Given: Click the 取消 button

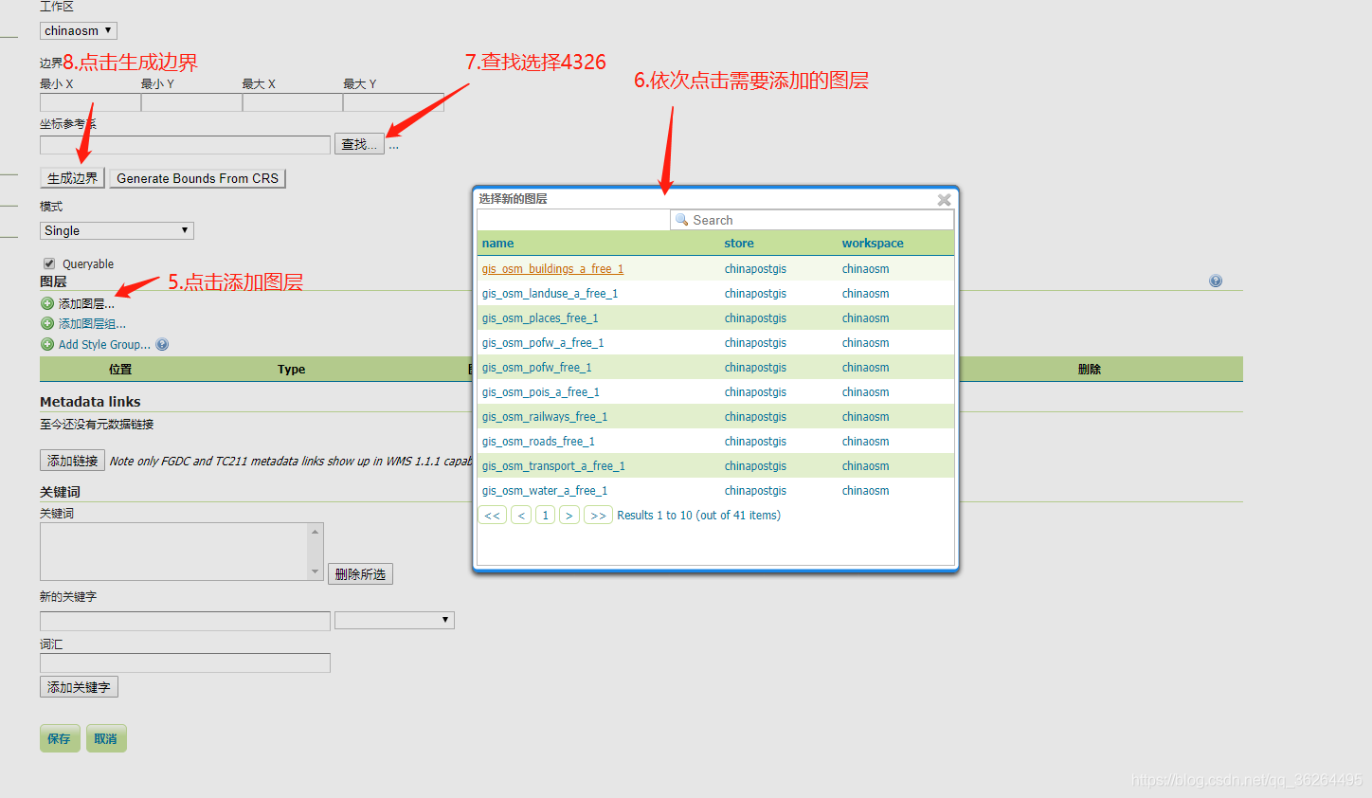Looking at the screenshot, I should [x=106, y=738].
